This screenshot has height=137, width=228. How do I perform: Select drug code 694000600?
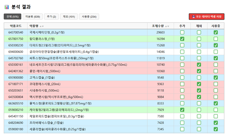[16, 52]
